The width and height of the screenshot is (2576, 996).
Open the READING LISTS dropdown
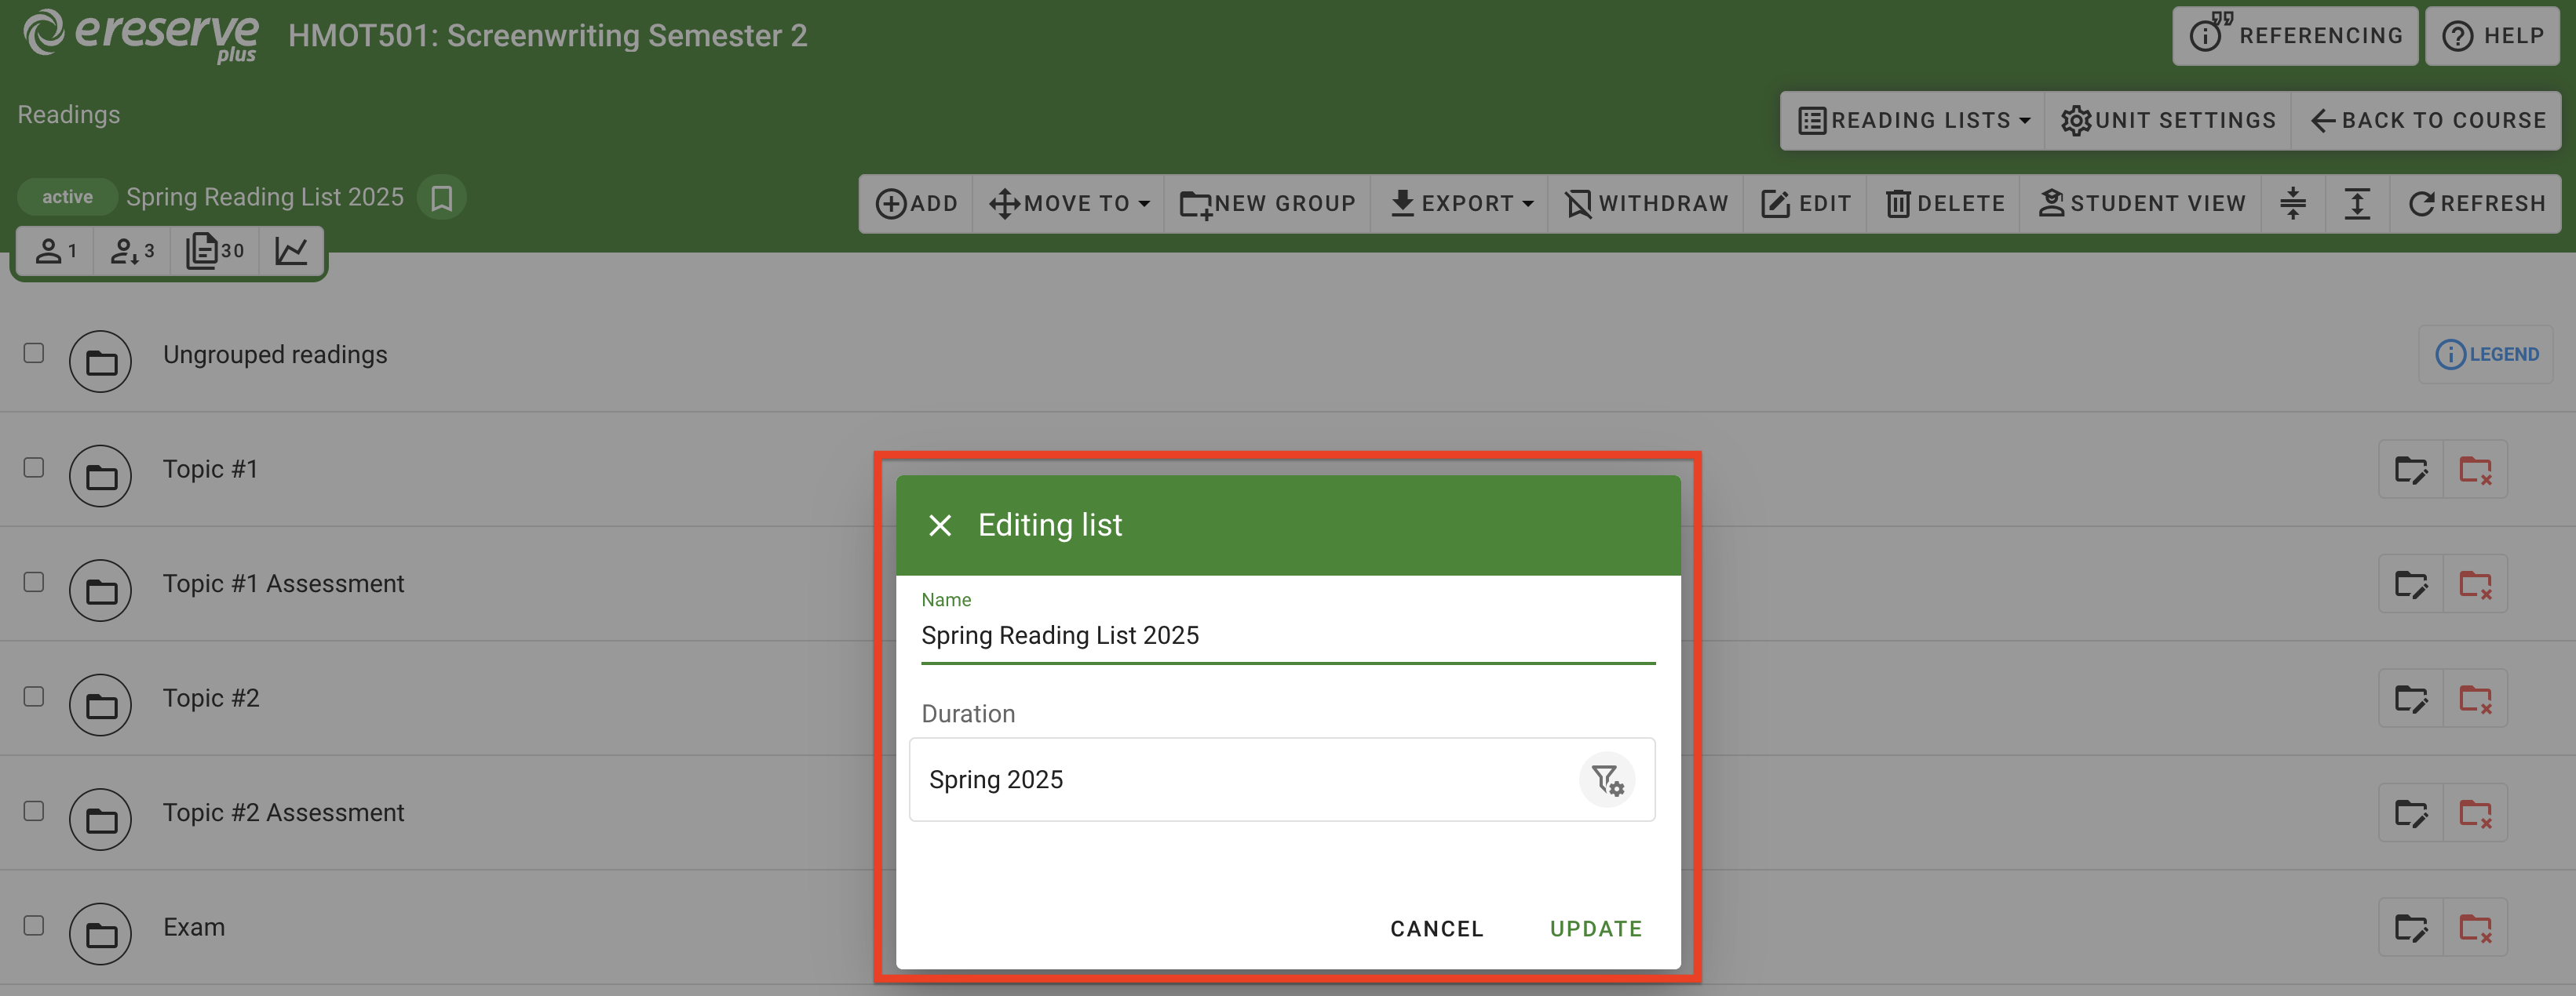tap(1911, 120)
